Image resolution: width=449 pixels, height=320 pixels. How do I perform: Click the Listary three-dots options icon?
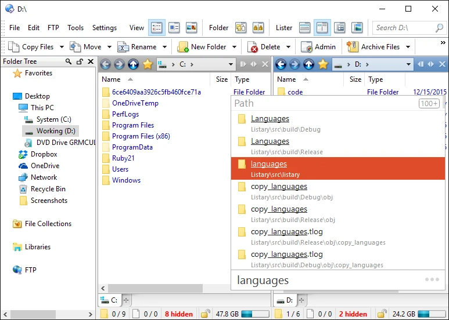[432, 279]
